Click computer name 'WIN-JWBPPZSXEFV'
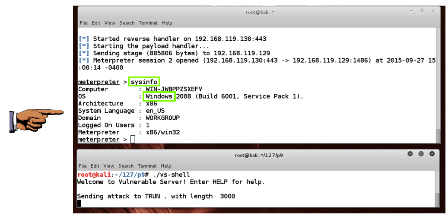 174,89
